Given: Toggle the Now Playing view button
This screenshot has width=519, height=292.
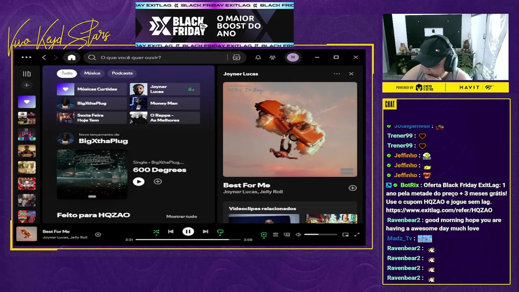Looking at the screenshot, I should (x=264, y=234).
